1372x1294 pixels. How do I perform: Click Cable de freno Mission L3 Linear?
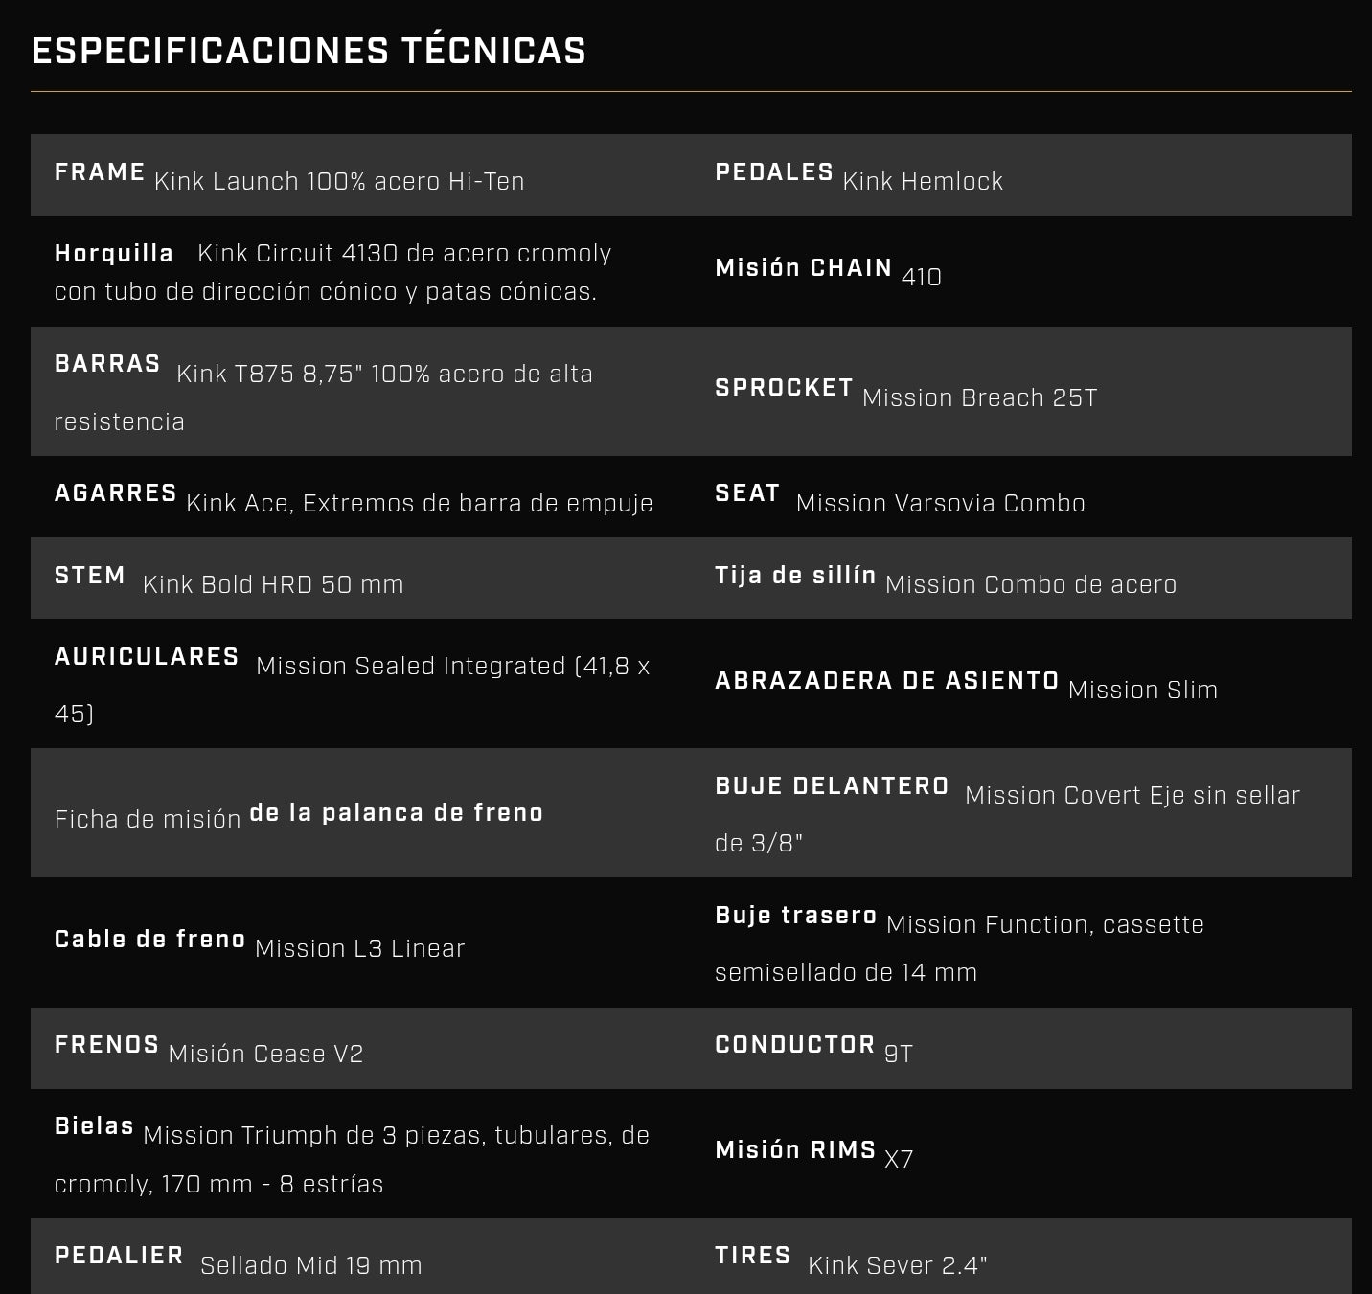260,942
